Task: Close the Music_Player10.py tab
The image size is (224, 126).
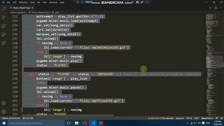Action: (x=32, y=8)
